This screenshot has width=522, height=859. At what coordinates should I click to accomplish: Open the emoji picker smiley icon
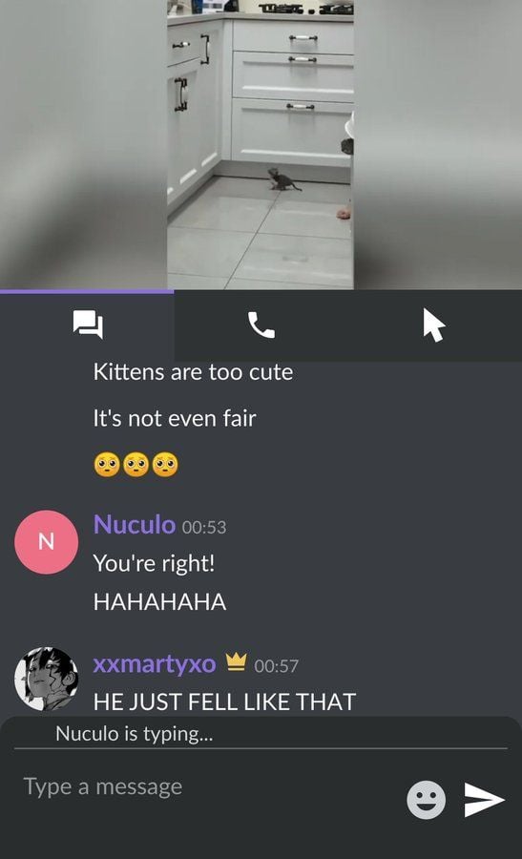[x=426, y=800]
